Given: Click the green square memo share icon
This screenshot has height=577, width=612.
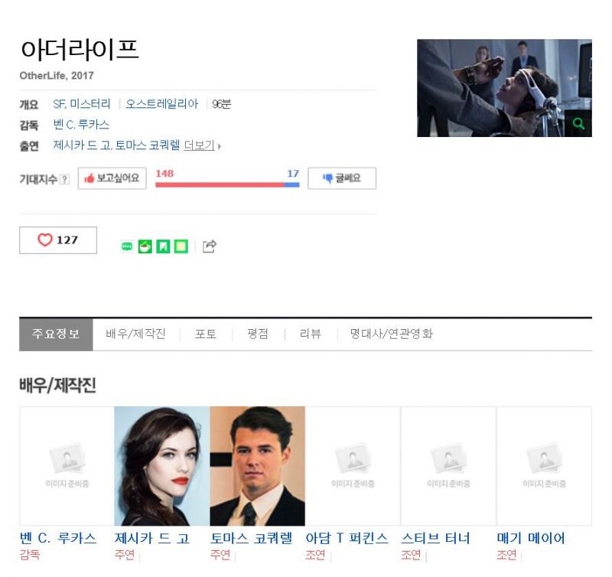Looking at the screenshot, I should (181, 246).
